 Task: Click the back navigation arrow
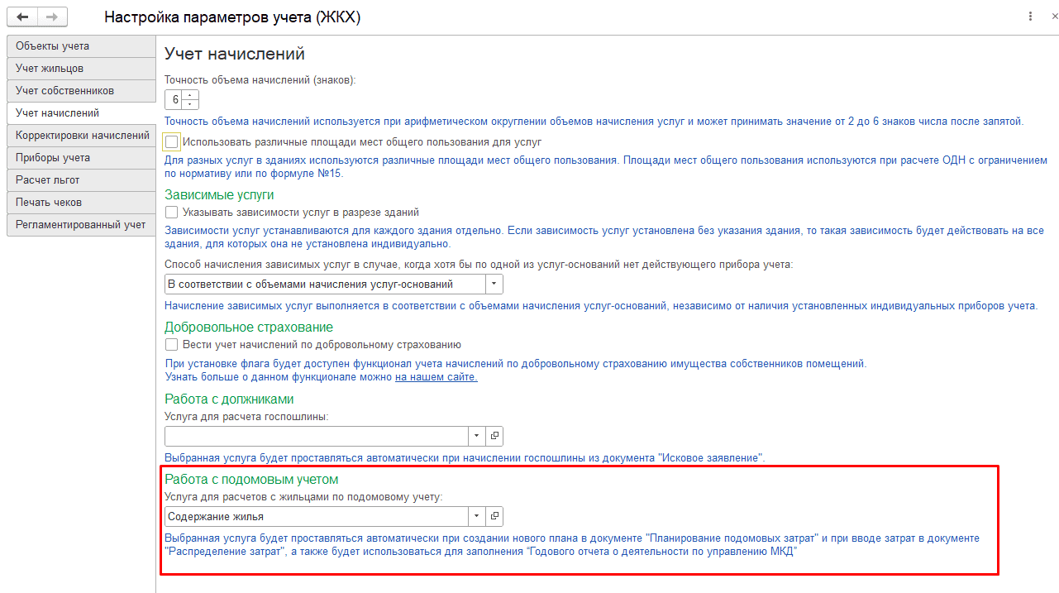tap(22, 17)
